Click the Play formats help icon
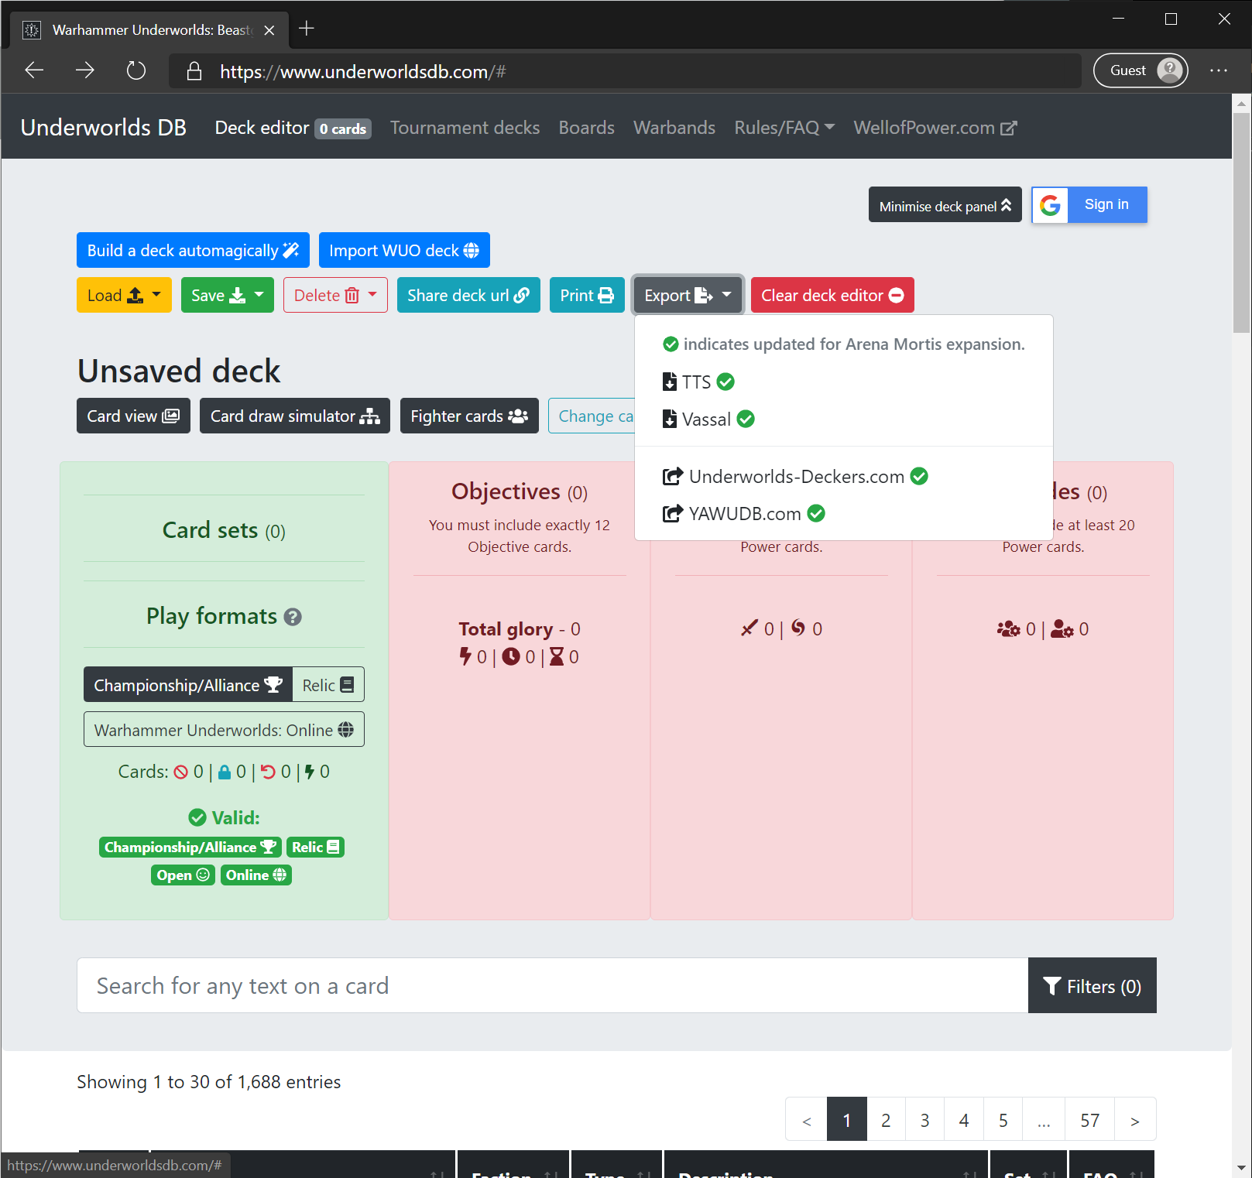 (x=293, y=617)
